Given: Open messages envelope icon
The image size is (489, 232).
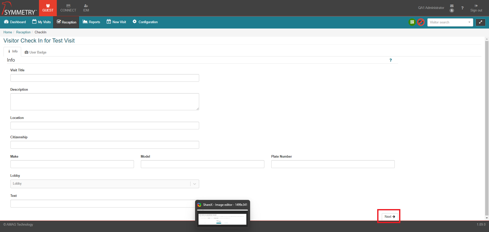Looking at the screenshot, I should pyautogui.click(x=452, y=6).
